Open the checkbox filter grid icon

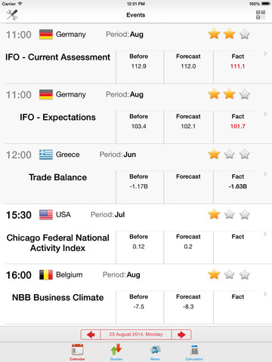pos(261,15)
